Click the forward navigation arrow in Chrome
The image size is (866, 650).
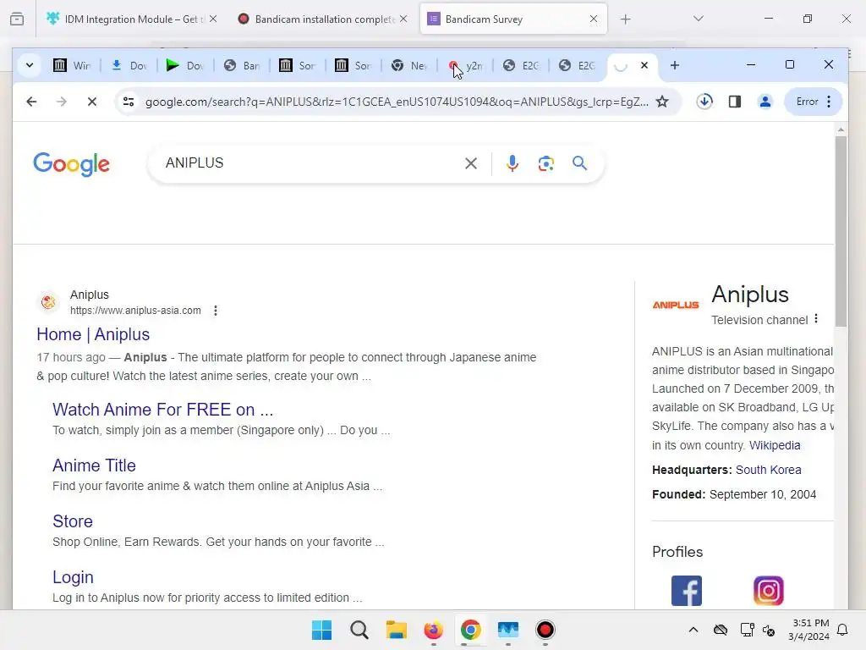61,102
